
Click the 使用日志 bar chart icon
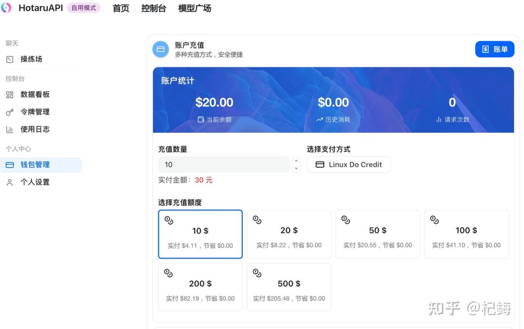click(10, 130)
